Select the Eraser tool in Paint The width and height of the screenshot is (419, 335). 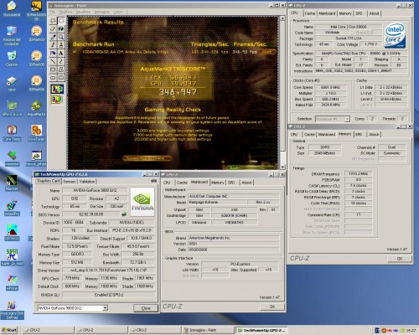(x=53, y=28)
